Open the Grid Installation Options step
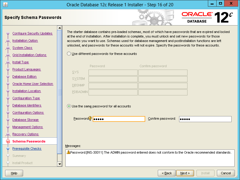 tap(29, 55)
